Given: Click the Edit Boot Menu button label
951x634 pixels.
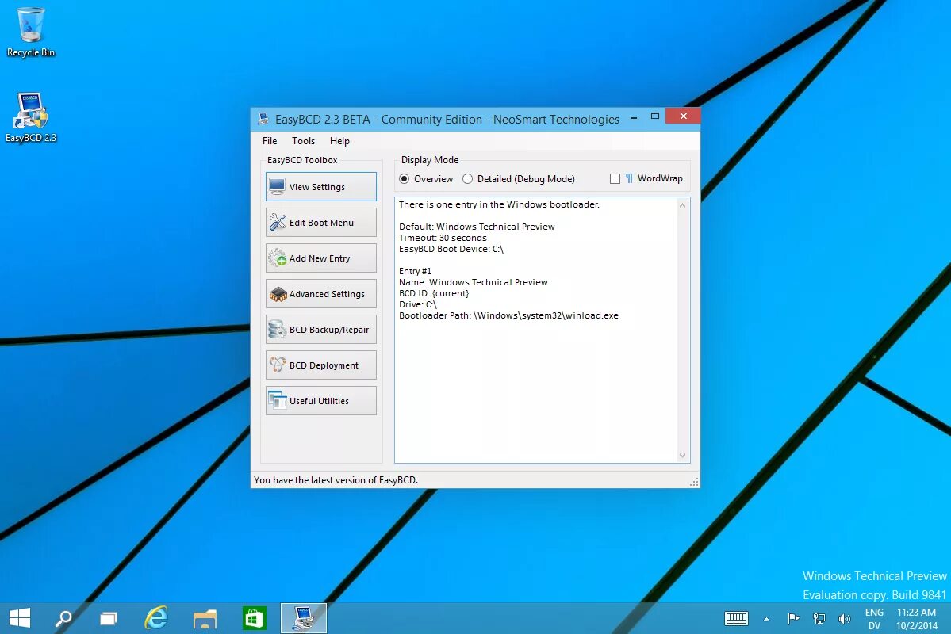Looking at the screenshot, I should point(321,223).
